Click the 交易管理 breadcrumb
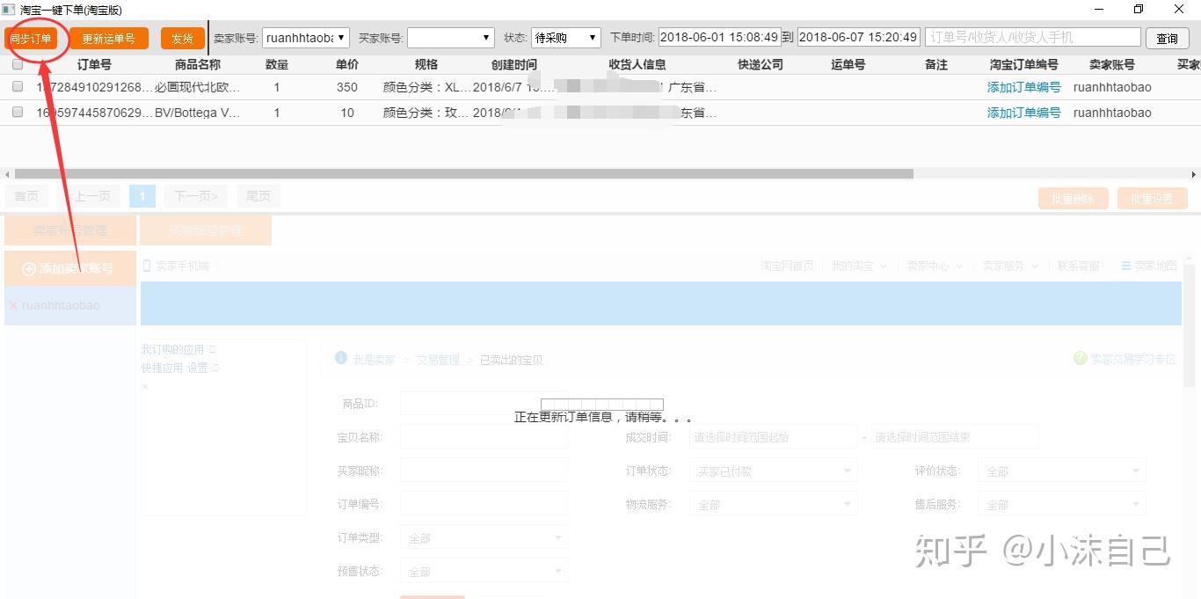Image resolution: width=1201 pixels, height=599 pixels. point(438,360)
